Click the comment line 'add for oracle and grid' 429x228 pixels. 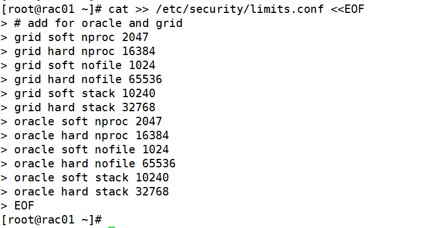tap(98, 23)
